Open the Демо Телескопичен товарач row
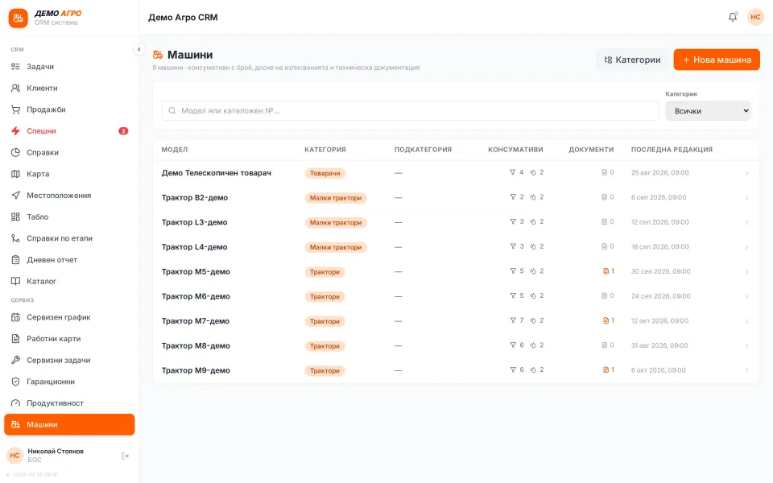Viewport: 773px width, 483px height. point(456,173)
